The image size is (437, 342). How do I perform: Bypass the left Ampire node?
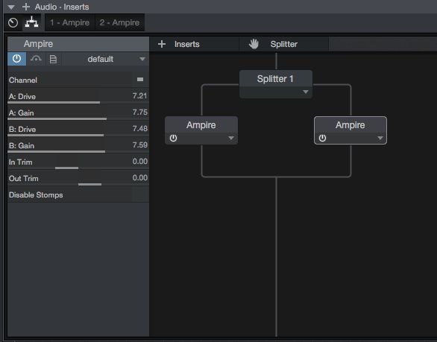(173, 138)
